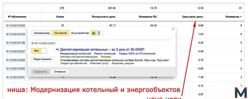Close the ad preview popup

(173, 29)
